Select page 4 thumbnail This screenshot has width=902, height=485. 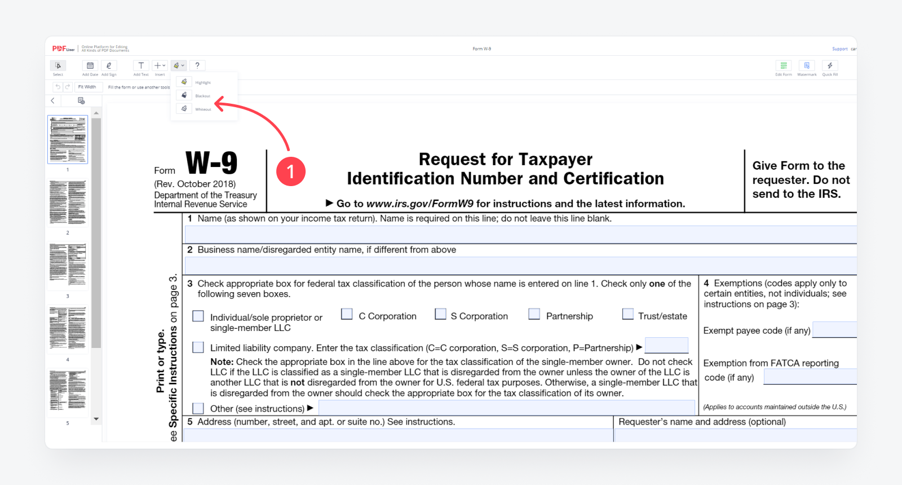click(68, 329)
